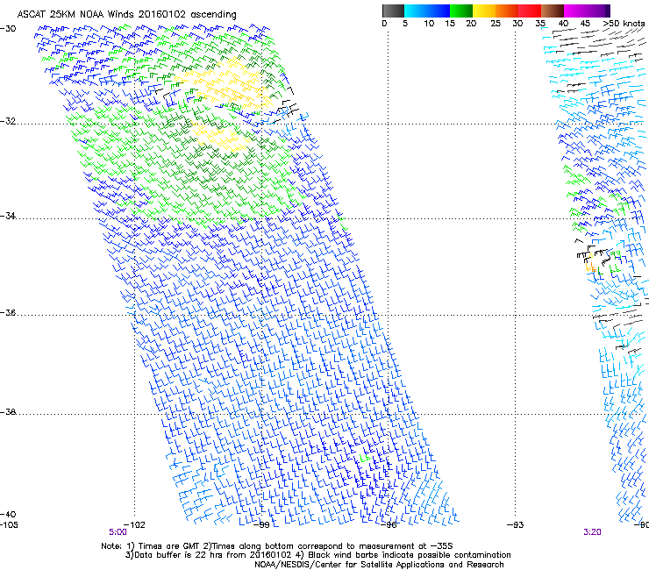Click the latitude label '-32'
The height and width of the screenshot is (570, 649).
coord(8,121)
